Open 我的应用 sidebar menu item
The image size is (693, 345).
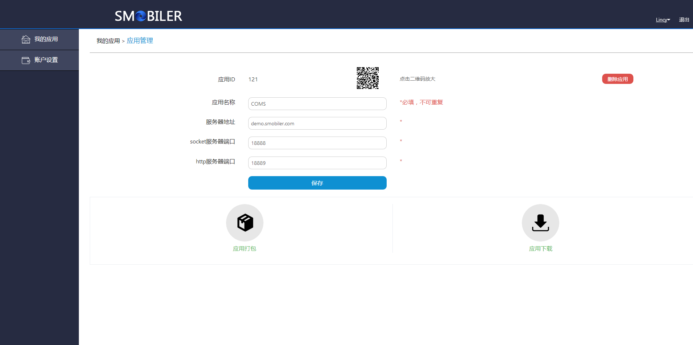tap(39, 39)
